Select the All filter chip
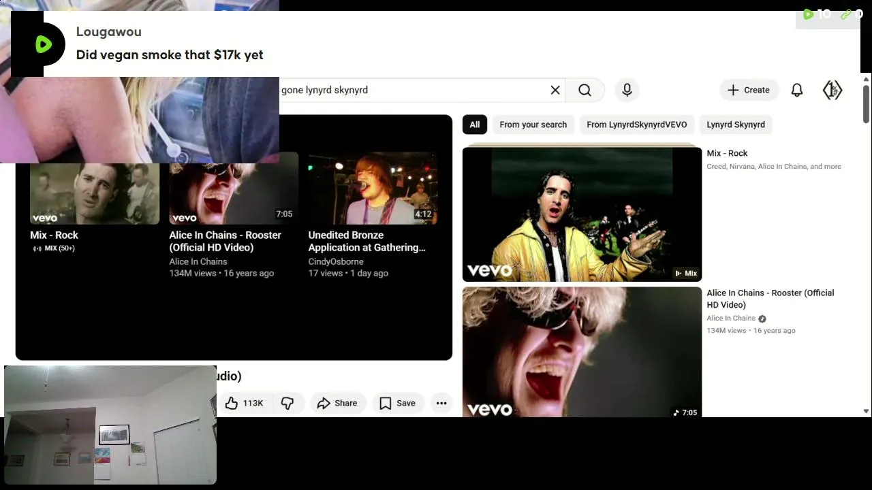 [475, 125]
